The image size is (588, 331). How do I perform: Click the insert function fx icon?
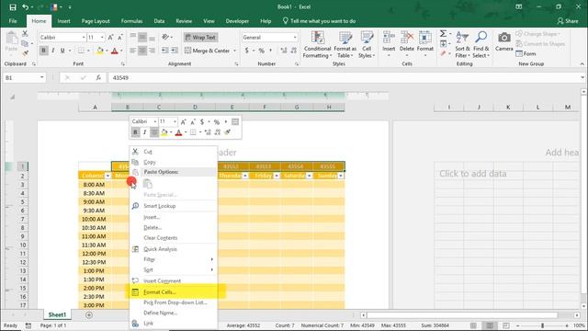pos(98,77)
